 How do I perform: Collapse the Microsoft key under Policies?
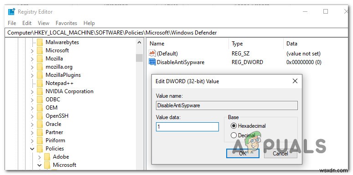coord(40,165)
